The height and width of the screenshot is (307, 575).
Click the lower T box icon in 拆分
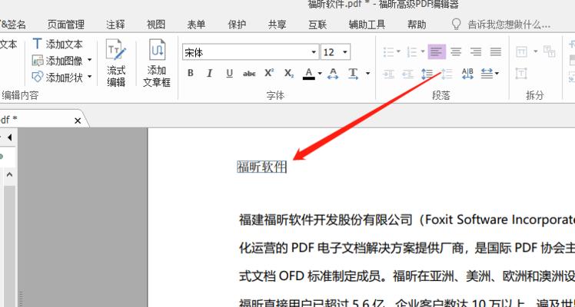(x=521, y=74)
